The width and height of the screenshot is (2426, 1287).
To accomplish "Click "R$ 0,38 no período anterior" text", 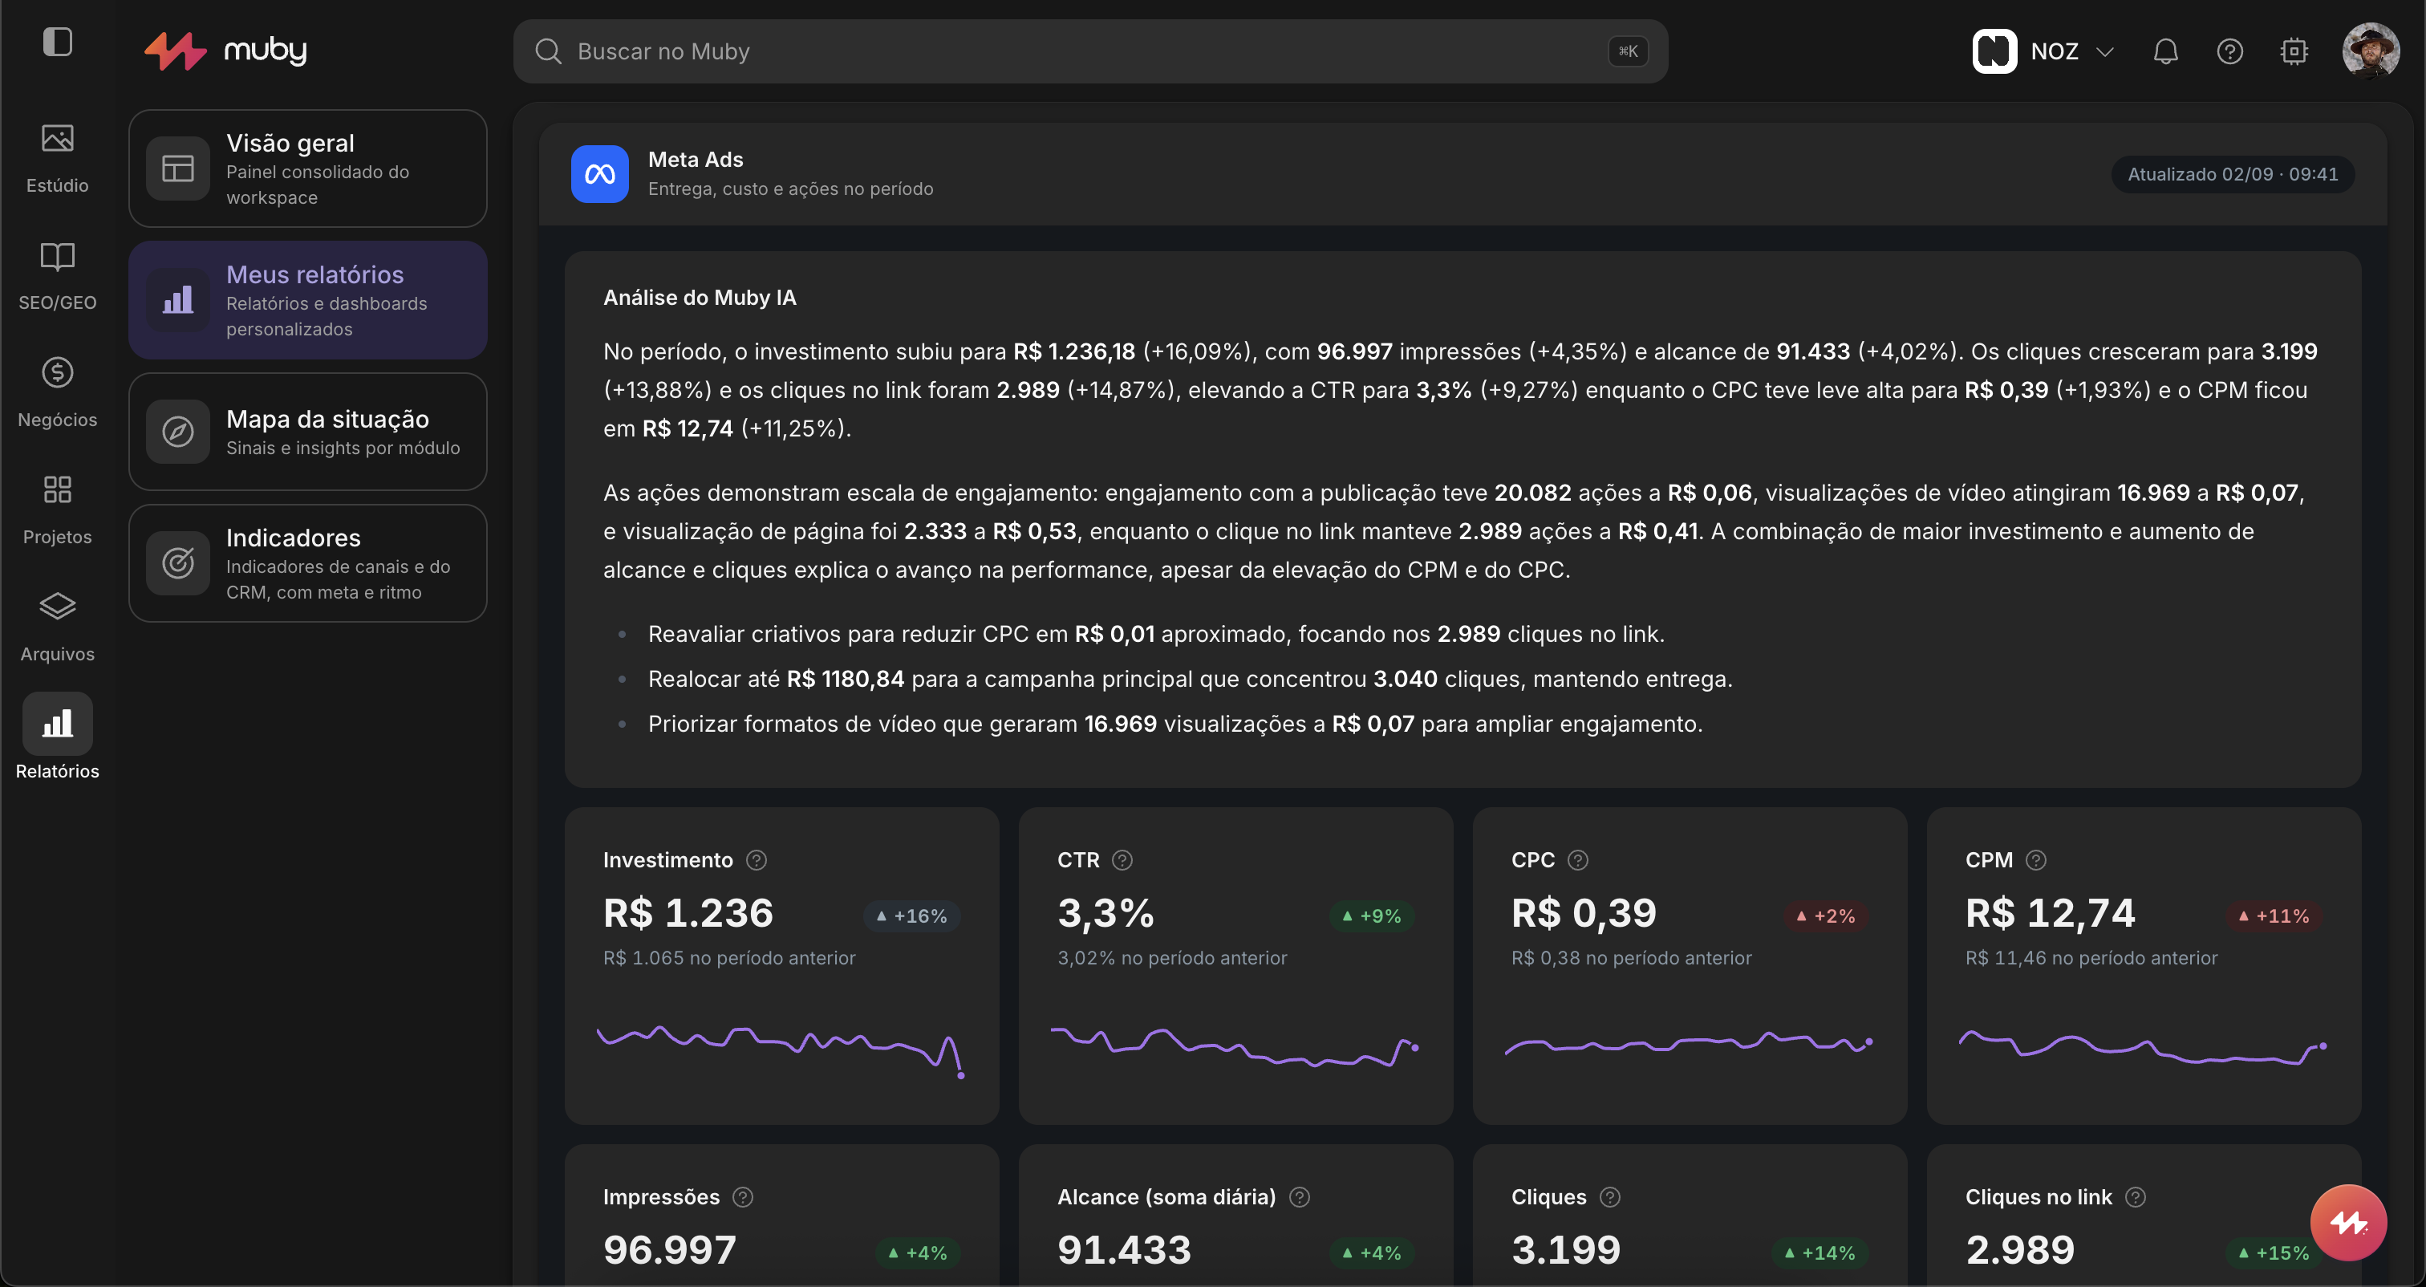I will click(1631, 958).
